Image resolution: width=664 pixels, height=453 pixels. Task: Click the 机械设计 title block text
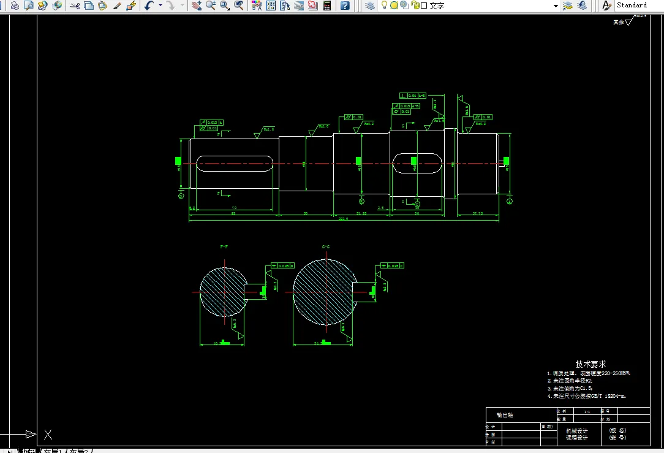click(x=577, y=431)
